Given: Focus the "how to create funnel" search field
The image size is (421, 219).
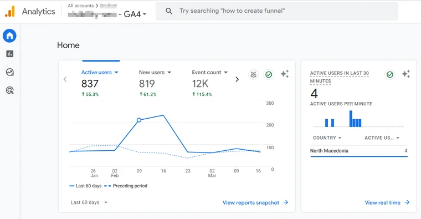Looking at the screenshot, I should tap(276, 11).
